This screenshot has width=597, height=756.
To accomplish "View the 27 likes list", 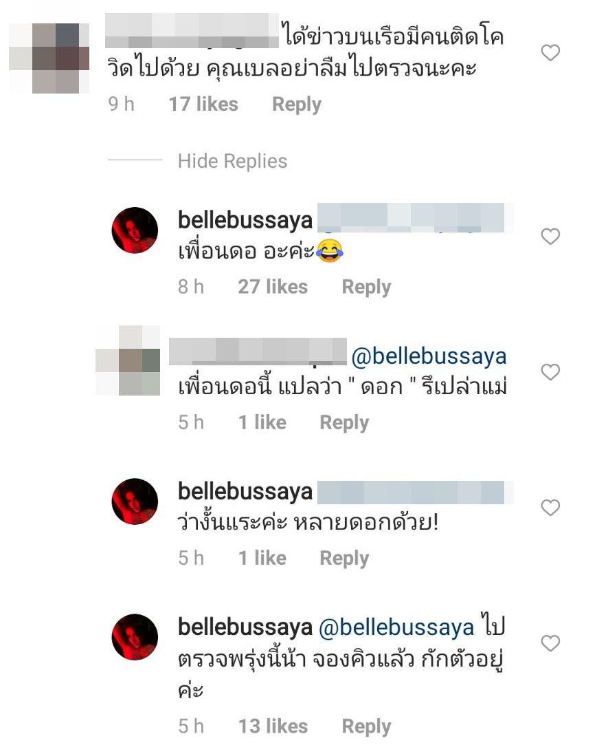I will (273, 286).
